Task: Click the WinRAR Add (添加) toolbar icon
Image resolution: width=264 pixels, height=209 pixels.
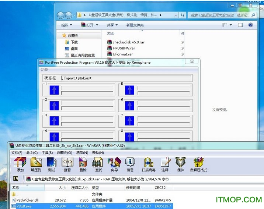Action: click(x=20, y=164)
